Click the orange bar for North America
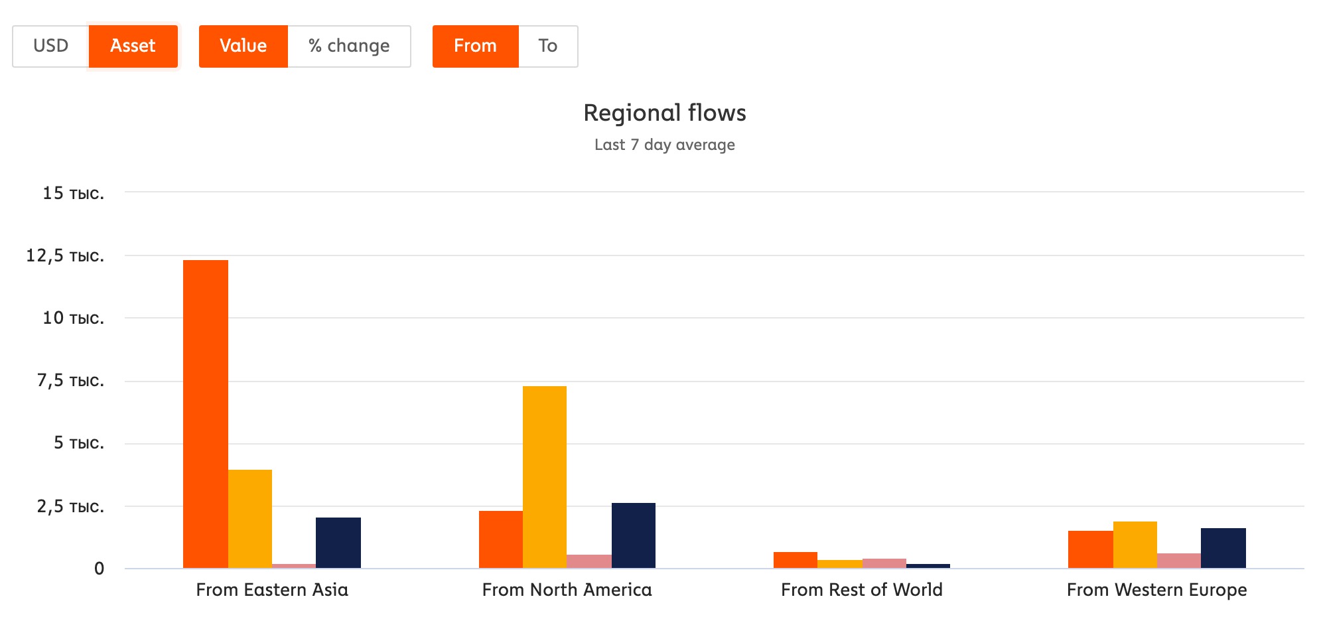The height and width of the screenshot is (629, 1319). click(x=501, y=539)
